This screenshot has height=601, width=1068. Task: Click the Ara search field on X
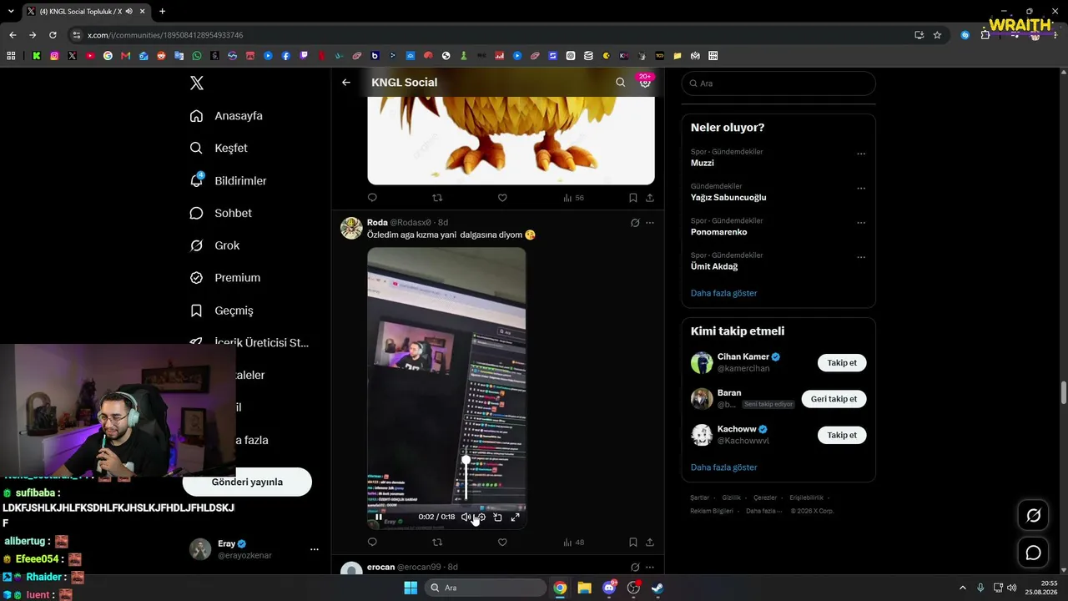point(778,83)
